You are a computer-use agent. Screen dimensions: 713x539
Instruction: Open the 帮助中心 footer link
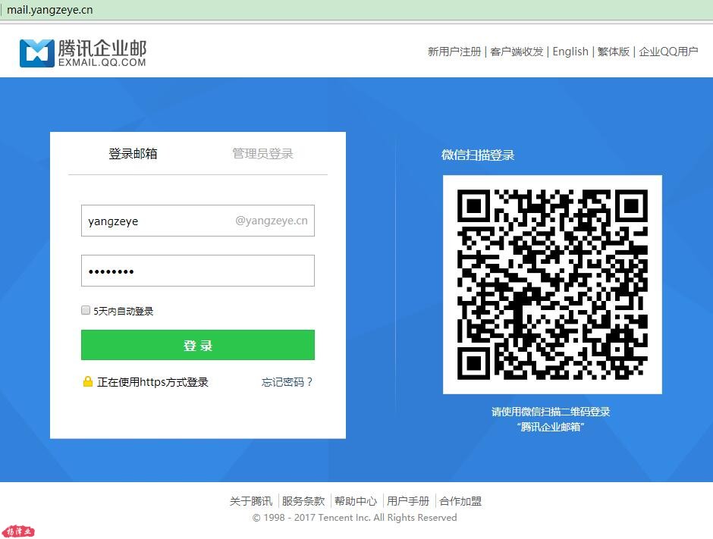pyautogui.click(x=356, y=501)
